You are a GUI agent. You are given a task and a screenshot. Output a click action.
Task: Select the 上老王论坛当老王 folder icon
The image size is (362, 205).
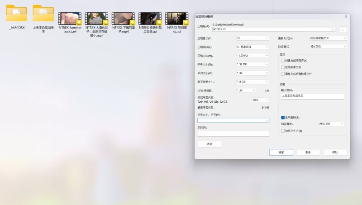43,14
